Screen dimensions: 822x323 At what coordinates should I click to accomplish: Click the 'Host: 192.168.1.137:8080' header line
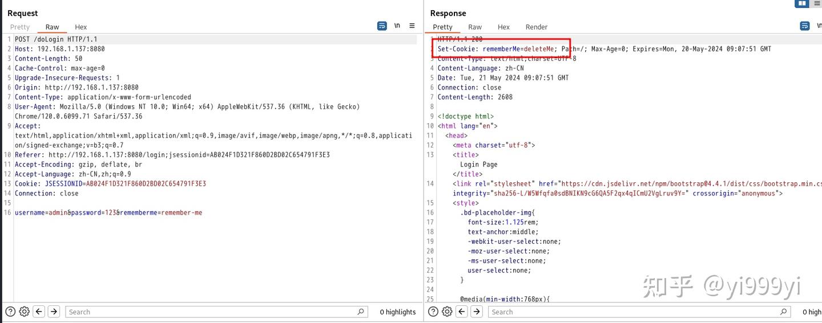tap(60, 49)
